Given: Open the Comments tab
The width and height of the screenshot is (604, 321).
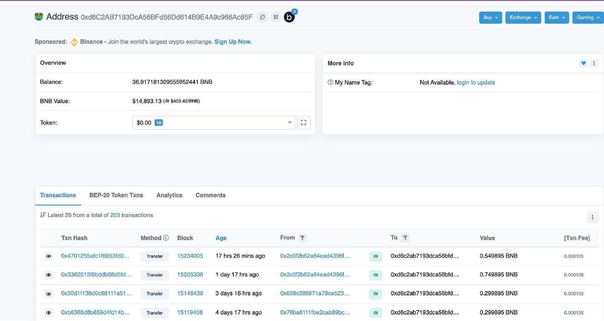Looking at the screenshot, I should click(210, 195).
